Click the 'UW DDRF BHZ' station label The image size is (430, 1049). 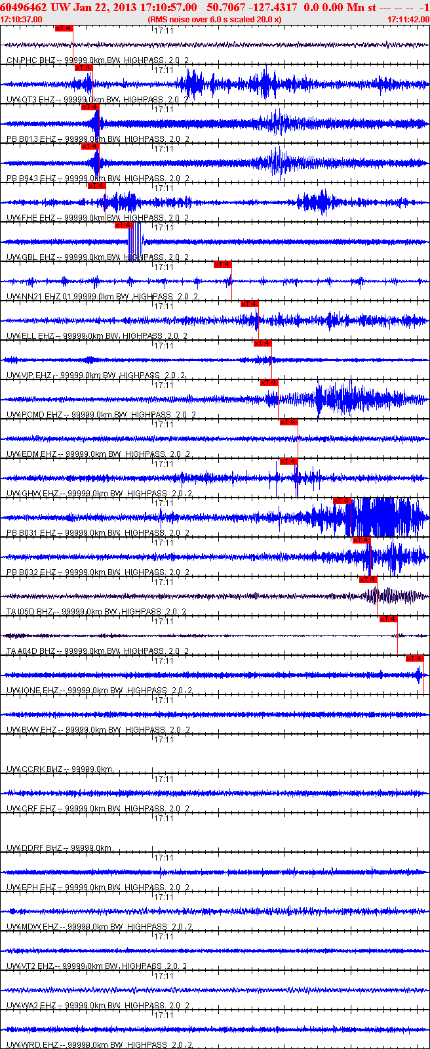(x=35, y=848)
